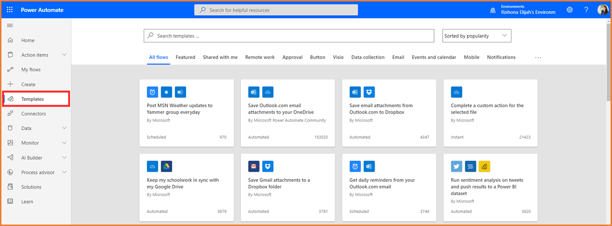Click the Search for helpful resources box

click(276, 10)
